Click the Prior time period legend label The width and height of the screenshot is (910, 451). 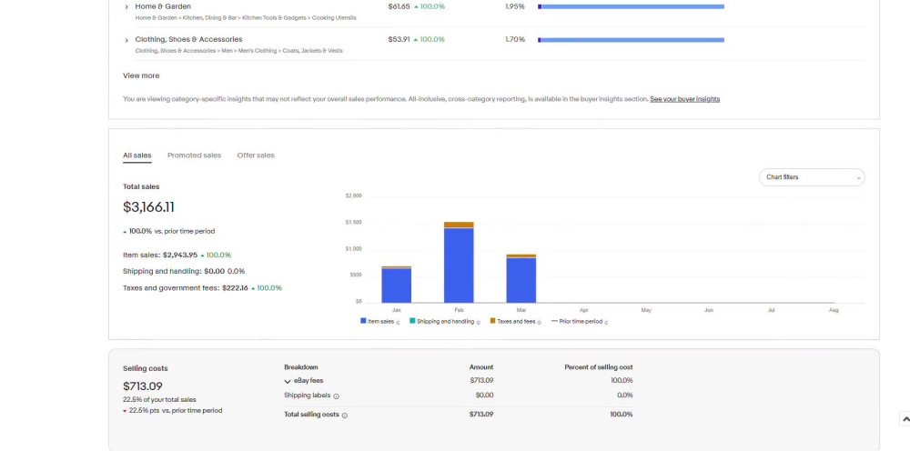[581, 321]
